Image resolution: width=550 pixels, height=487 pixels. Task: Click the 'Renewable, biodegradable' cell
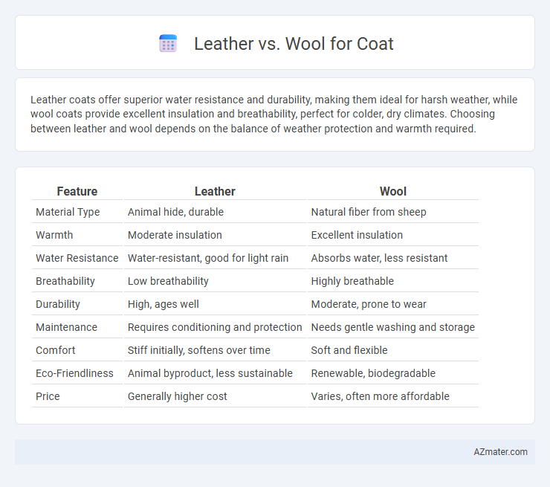(x=393, y=373)
